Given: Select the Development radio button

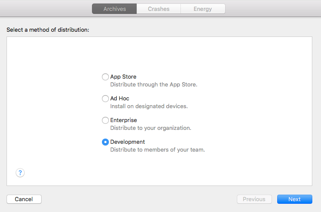Looking at the screenshot, I should tap(105, 142).
